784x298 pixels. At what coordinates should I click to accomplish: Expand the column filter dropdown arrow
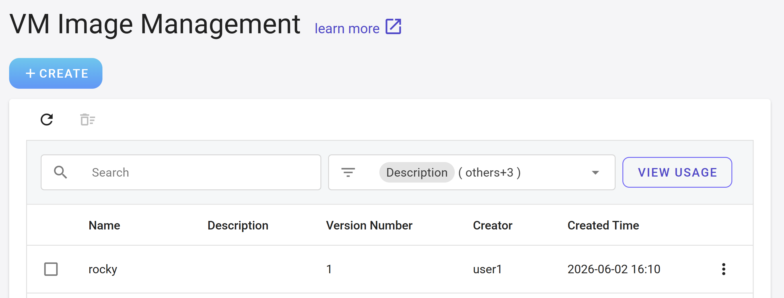click(595, 172)
